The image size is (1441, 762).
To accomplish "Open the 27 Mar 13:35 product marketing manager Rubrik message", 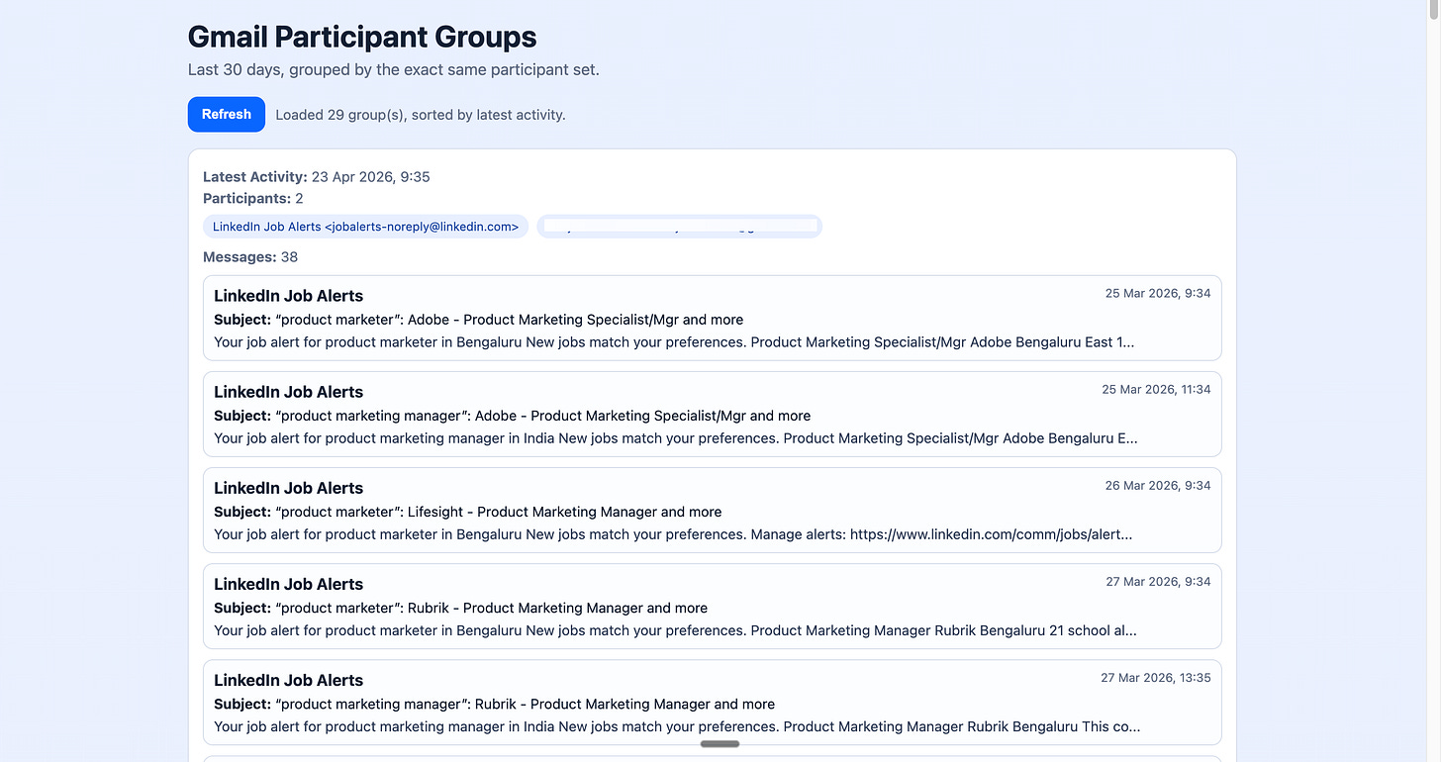I will click(x=712, y=702).
